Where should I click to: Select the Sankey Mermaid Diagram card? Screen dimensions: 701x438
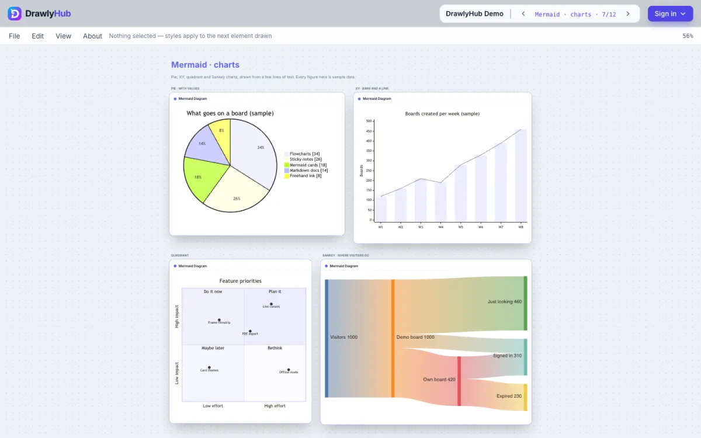coord(426,342)
